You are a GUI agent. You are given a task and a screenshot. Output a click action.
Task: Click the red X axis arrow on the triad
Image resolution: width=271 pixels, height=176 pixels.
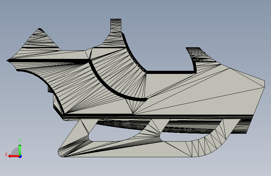click(14, 156)
